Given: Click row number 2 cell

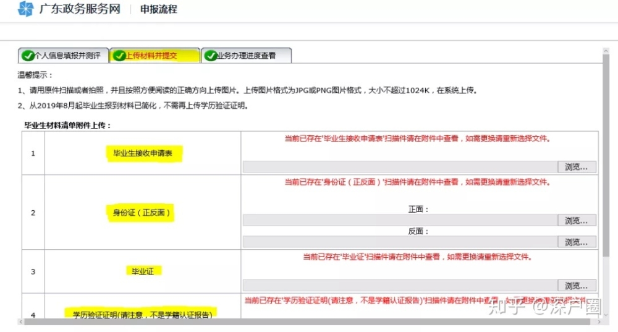Looking at the screenshot, I should 33,213.
